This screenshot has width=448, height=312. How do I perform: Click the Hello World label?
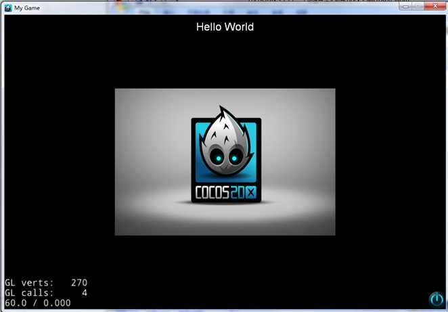[225, 27]
